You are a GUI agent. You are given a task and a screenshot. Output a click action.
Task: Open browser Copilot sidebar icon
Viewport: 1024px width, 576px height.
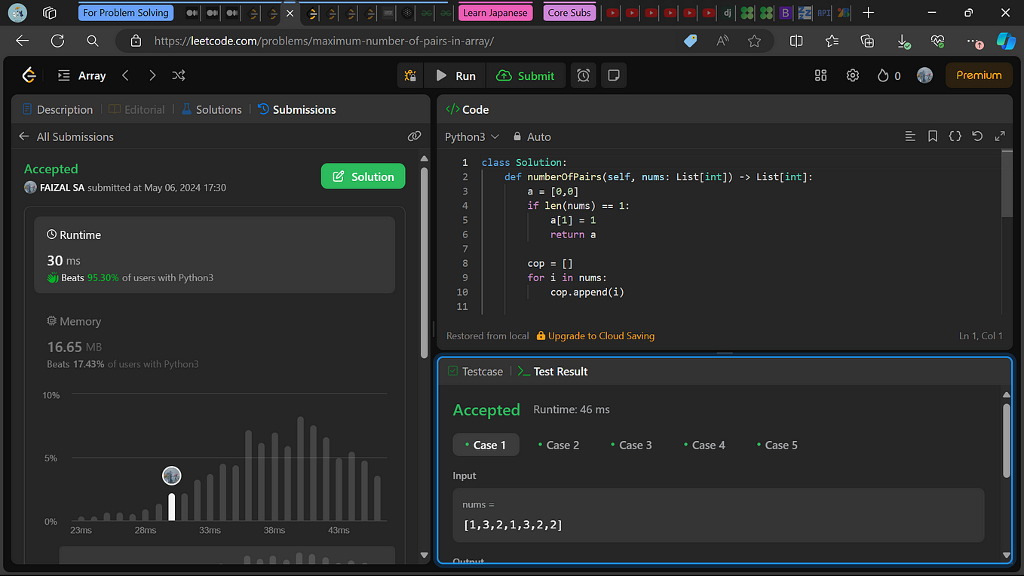[x=1006, y=41]
